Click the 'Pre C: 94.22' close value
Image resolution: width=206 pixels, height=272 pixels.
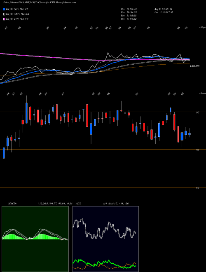click(x=129, y=19)
